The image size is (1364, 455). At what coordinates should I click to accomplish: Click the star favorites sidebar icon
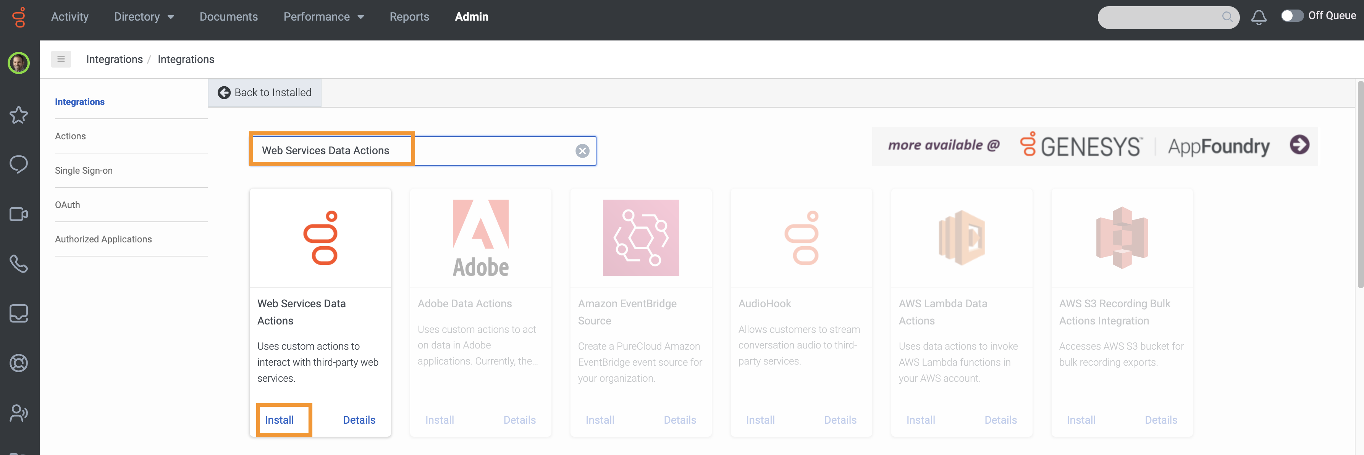tap(19, 115)
